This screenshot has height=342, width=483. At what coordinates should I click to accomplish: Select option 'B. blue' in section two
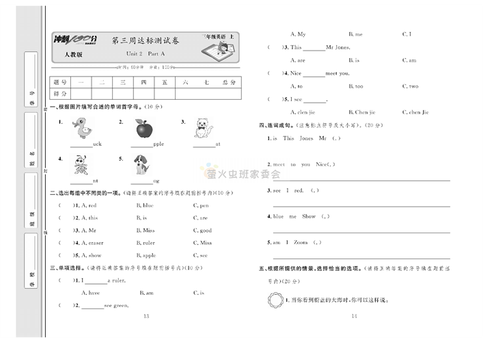tap(145, 205)
